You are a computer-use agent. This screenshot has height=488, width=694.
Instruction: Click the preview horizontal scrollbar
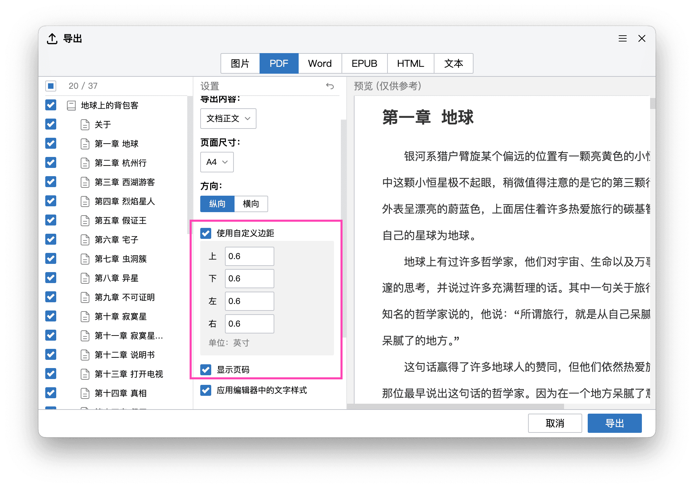pyautogui.click(x=455, y=406)
